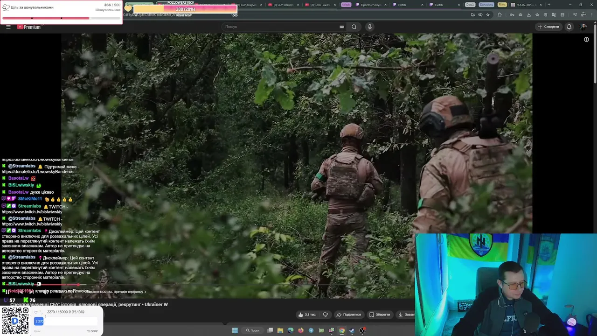Open the YouTube hamburger guide menu

tap(8, 27)
